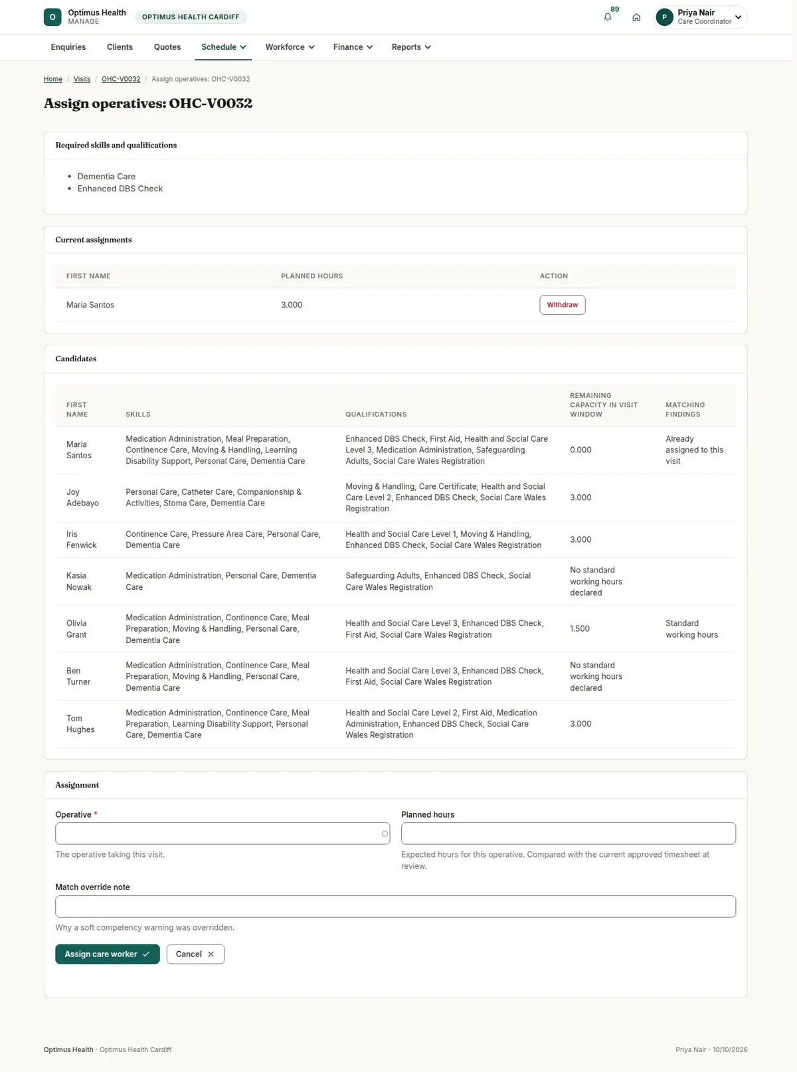Click Olivia Grant's 1.500 capacity value
The height and width of the screenshot is (1072, 797).
(x=580, y=628)
